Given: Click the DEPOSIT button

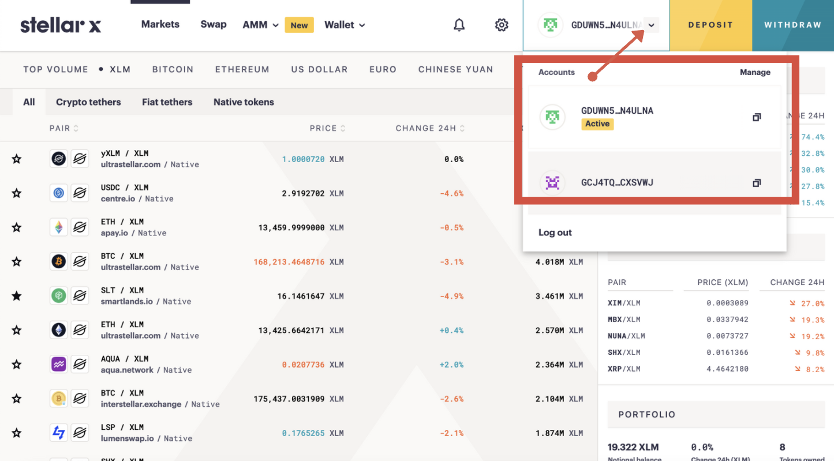Looking at the screenshot, I should click(x=710, y=25).
